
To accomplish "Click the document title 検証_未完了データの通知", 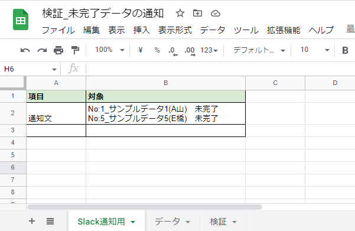I will click(103, 14).
